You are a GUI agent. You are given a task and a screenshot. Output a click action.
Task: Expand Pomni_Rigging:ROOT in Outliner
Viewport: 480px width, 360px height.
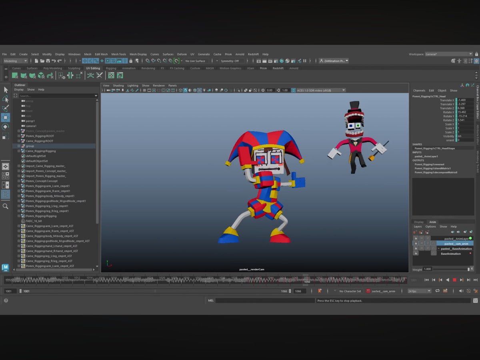pyautogui.click(x=19, y=136)
